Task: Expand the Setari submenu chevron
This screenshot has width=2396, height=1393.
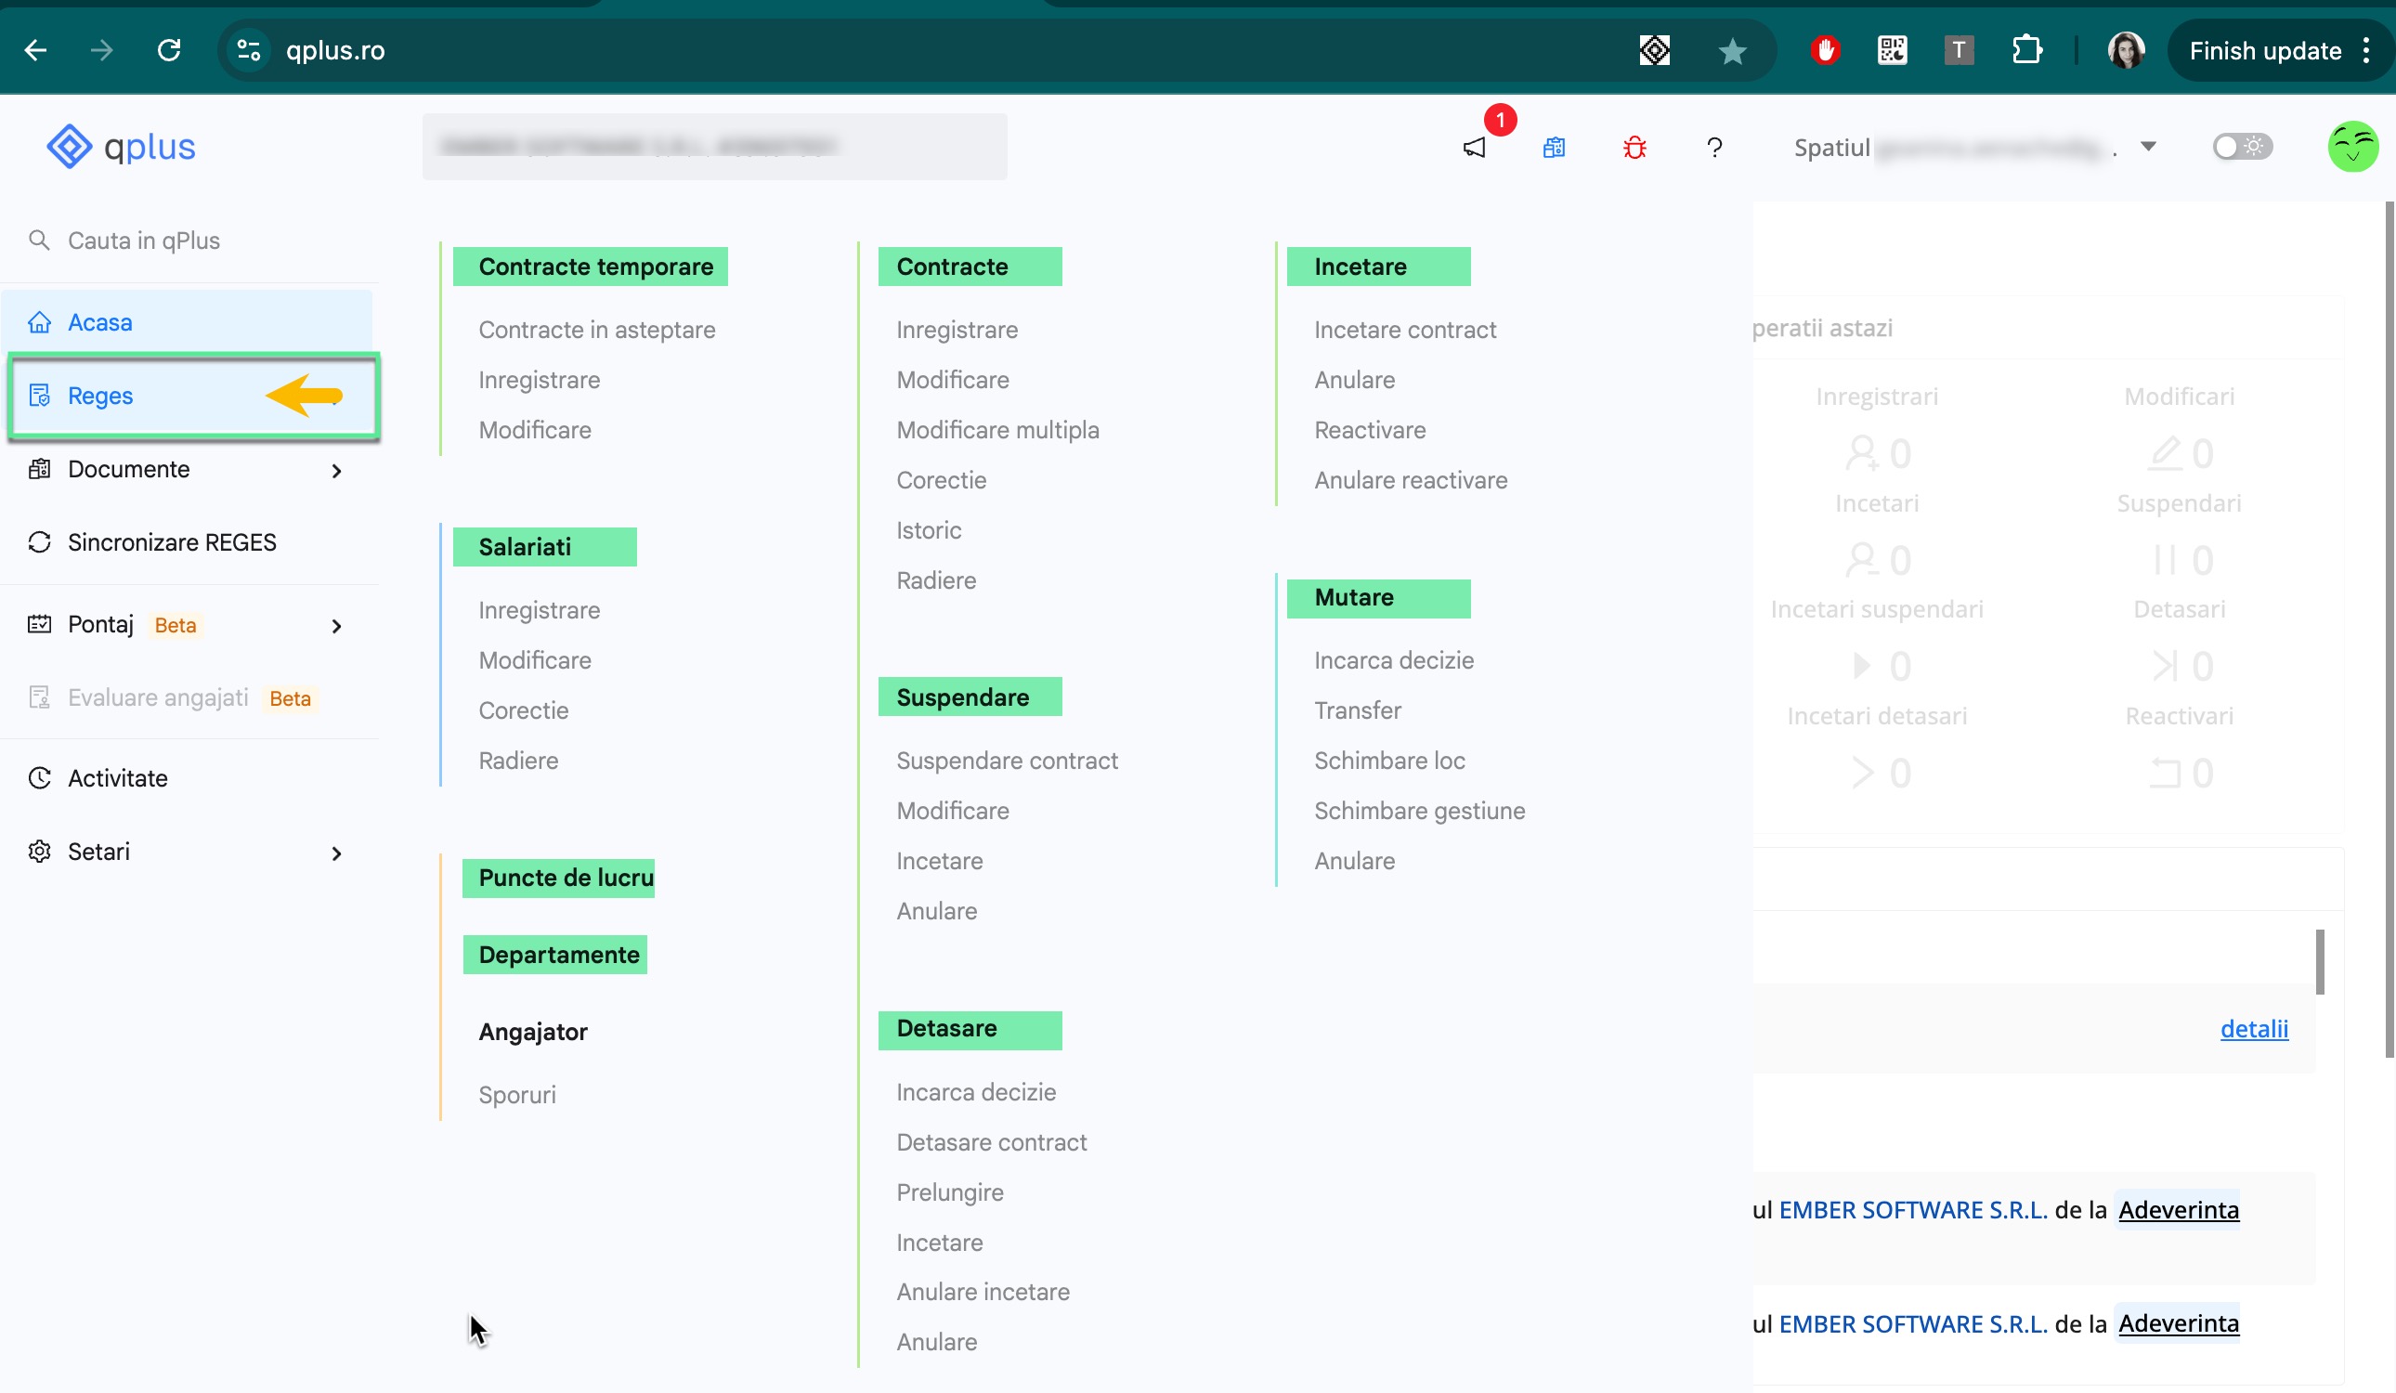Action: tap(335, 853)
